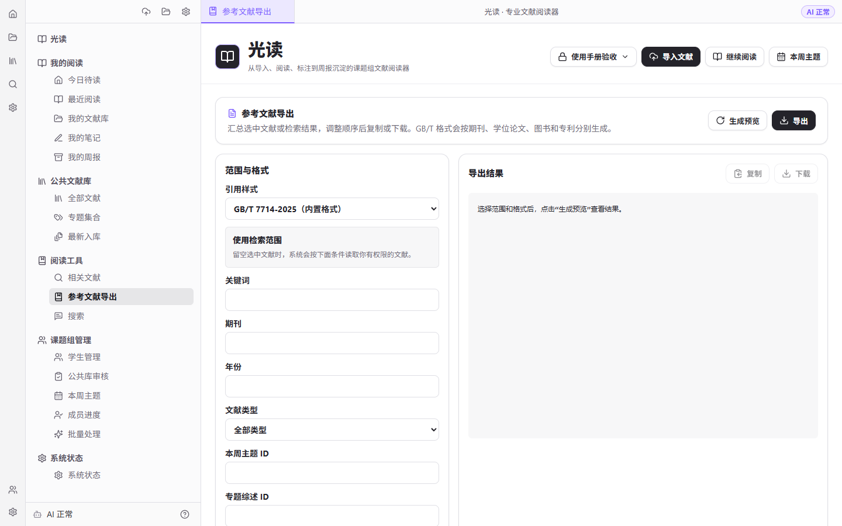Screen dimensions: 842x526
Task: Focus the 期刊 input field
Action: (332, 343)
